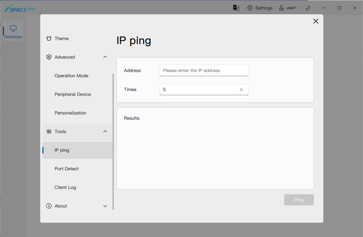Click the About info icon
The width and height of the screenshot is (363, 237).
pos(49,206)
